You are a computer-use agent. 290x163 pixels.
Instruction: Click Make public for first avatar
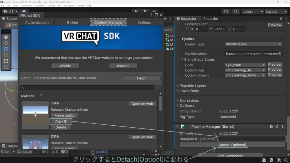pos(65,115)
